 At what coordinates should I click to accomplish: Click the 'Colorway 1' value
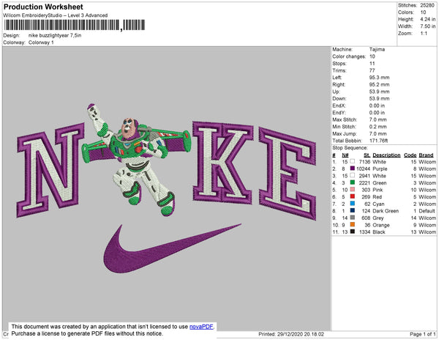coord(41,42)
